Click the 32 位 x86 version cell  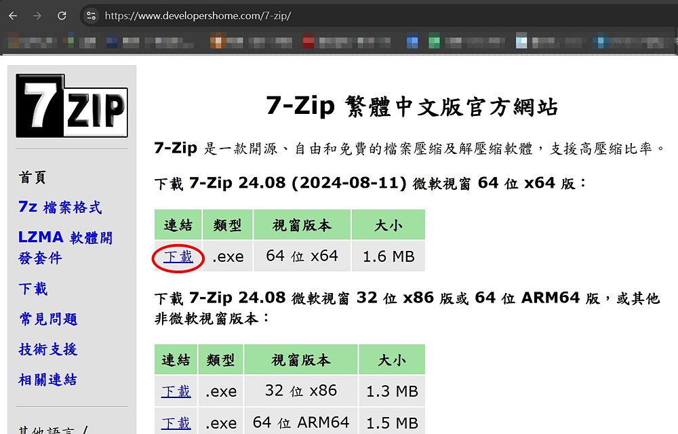tap(301, 391)
